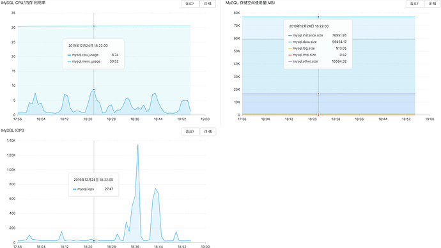
Task: Click the 18:44 x-axis label on CPU chart
Action: point(158,120)
